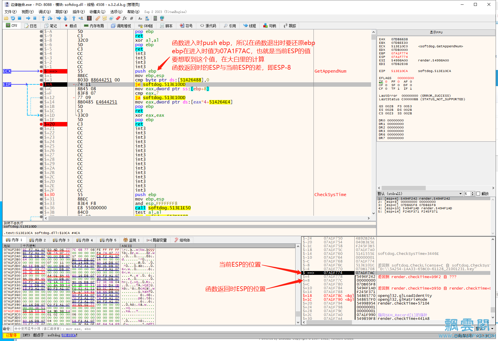Click the Open file folder toolbar icon

(6, 18)
